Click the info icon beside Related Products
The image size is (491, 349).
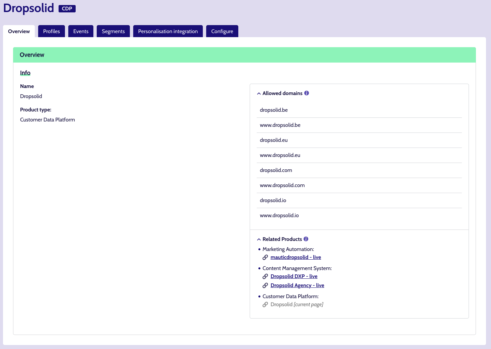[x=306, y=239]
